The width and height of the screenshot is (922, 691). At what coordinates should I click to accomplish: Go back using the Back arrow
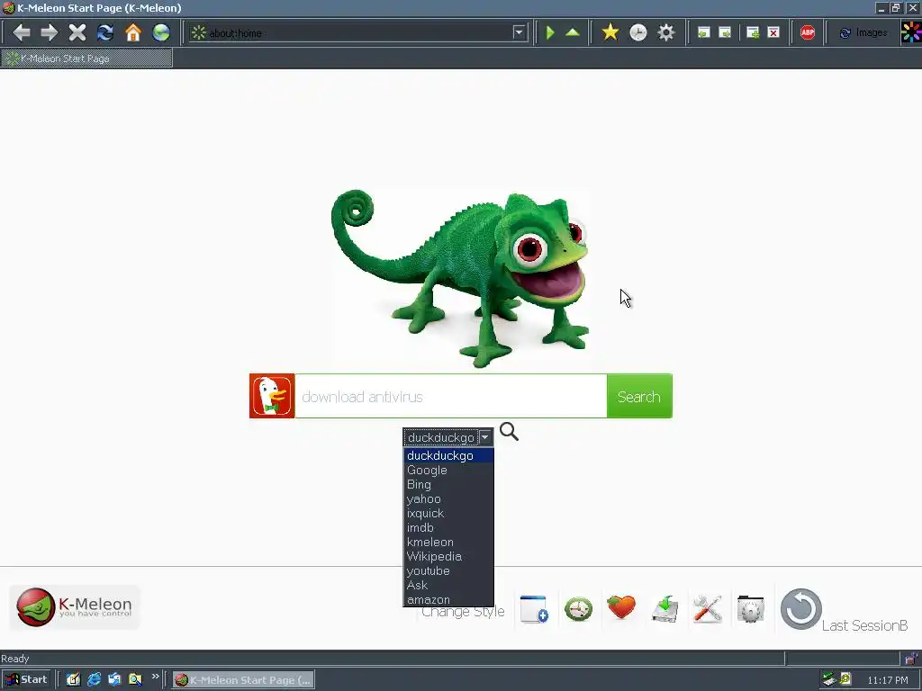point(22,32)
